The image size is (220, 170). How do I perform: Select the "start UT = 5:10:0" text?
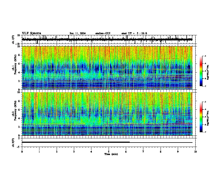click(x=134, y=33)
